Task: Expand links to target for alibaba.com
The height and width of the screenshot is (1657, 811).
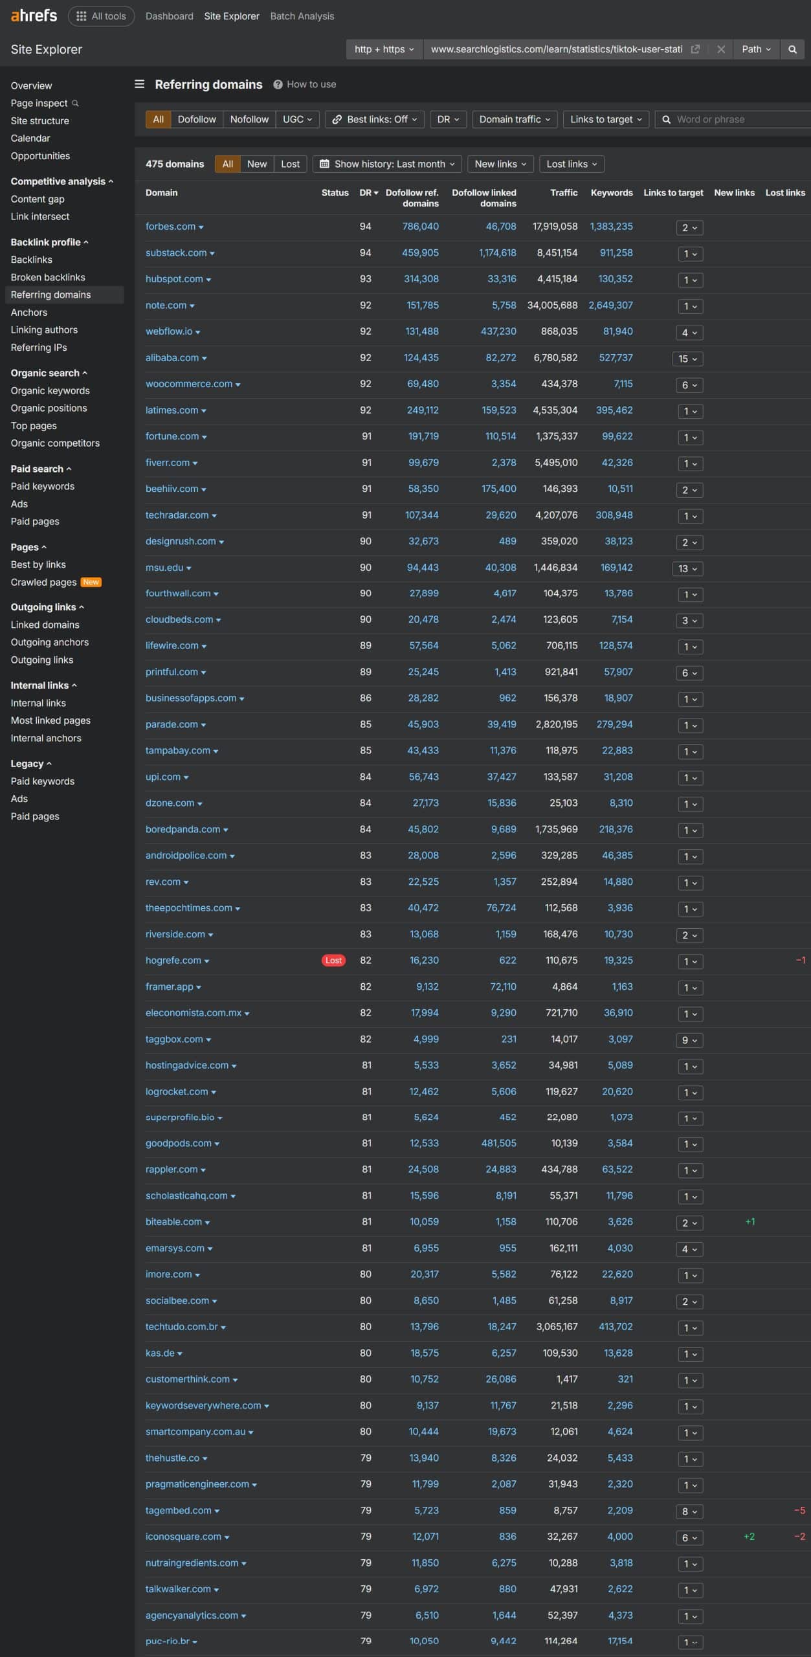Action: 687,359
